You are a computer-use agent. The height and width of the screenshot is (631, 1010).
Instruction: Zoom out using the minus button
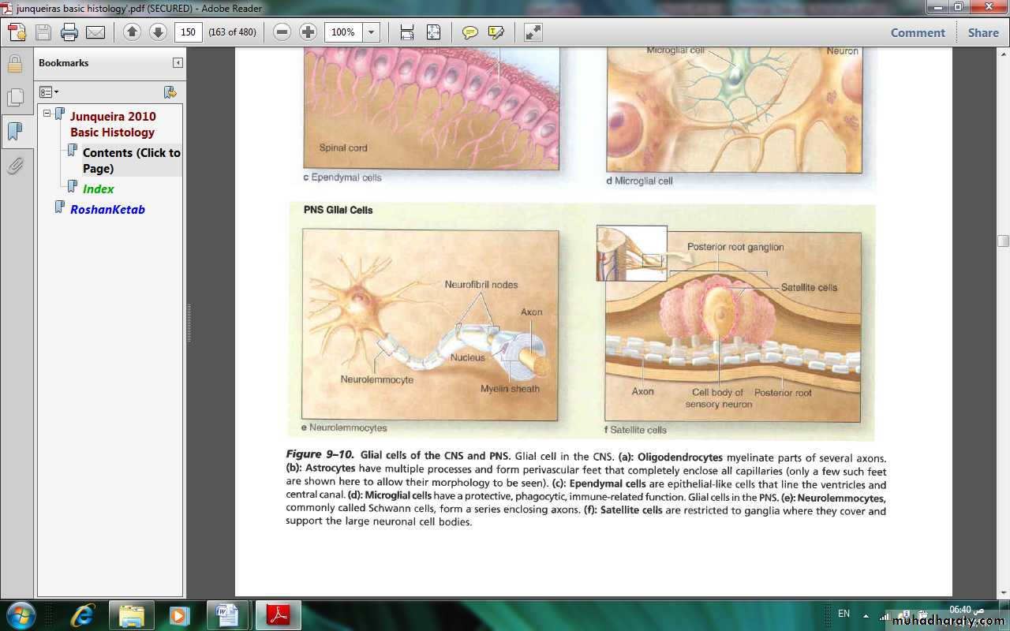[282, 32]
